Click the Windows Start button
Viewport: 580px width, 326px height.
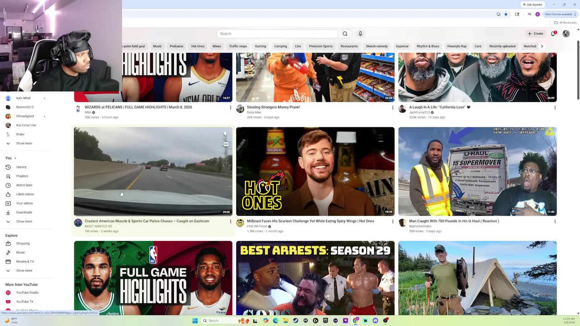point(195,321)
